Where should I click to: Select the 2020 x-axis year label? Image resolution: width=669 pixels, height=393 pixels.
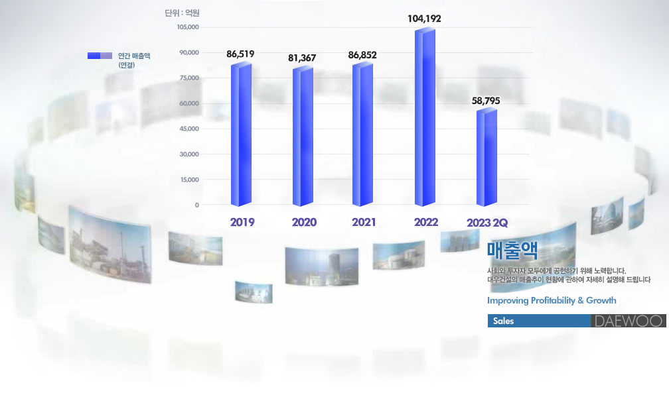[304, 222]
